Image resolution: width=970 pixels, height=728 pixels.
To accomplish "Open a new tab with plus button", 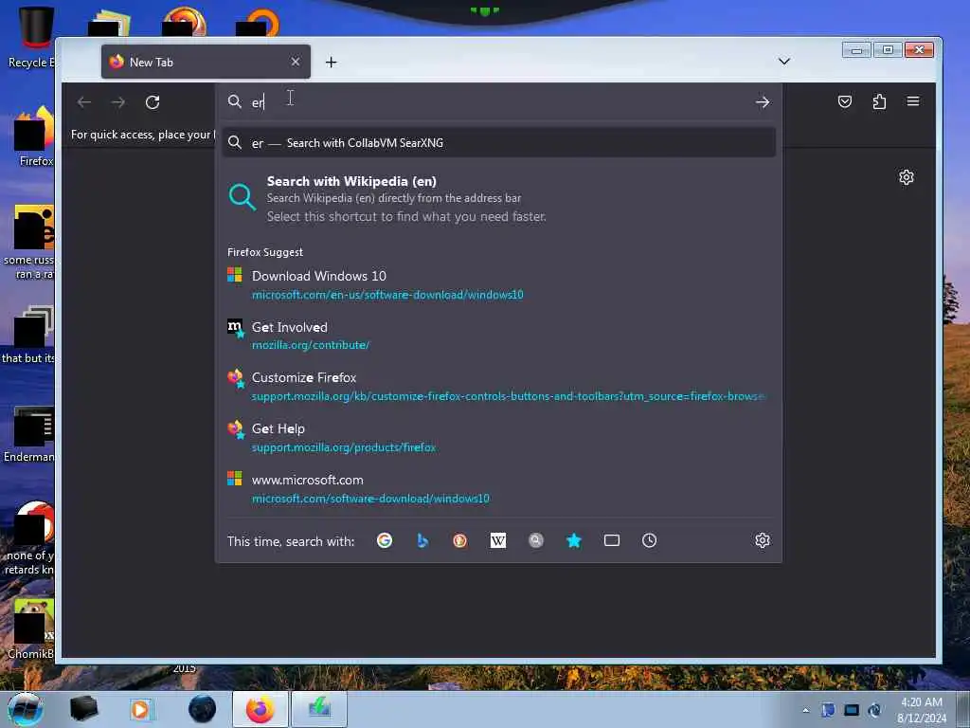I will click(x=331, y=62).
